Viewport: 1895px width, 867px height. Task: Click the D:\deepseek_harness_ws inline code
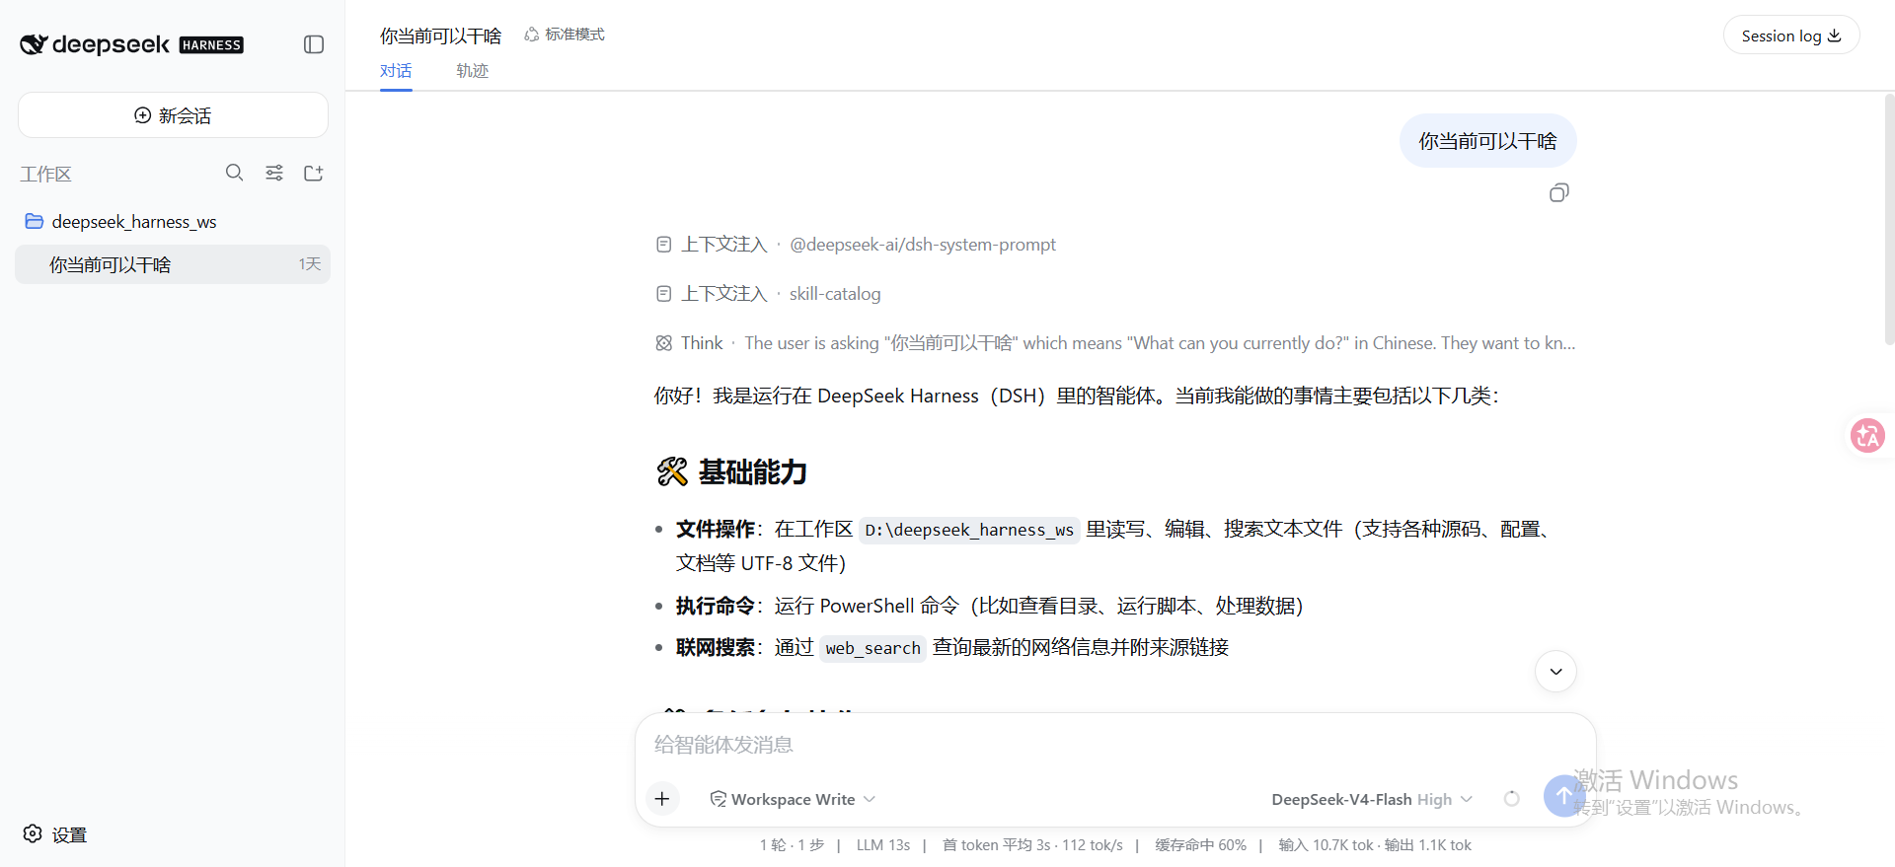click(x=969, y=530)
